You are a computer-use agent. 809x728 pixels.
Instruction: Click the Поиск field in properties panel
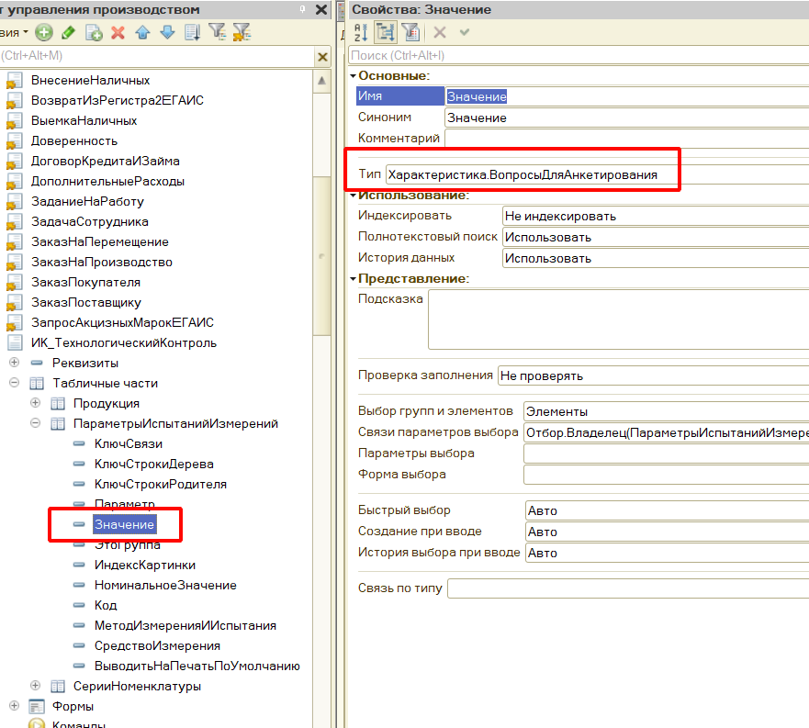(x=579, y=56)
